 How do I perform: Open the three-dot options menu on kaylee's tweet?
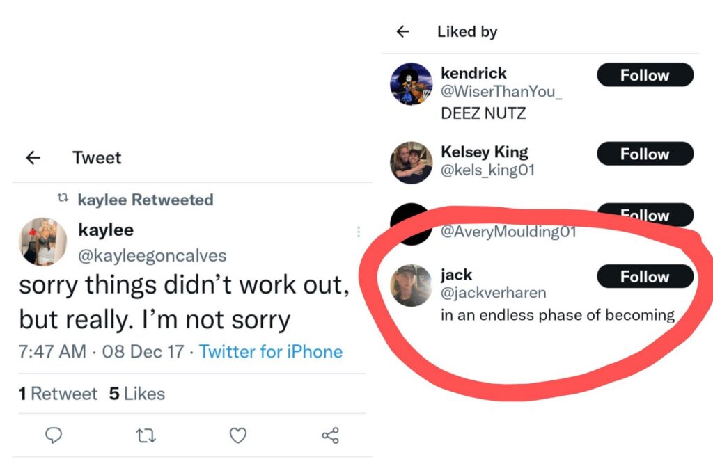359,232
